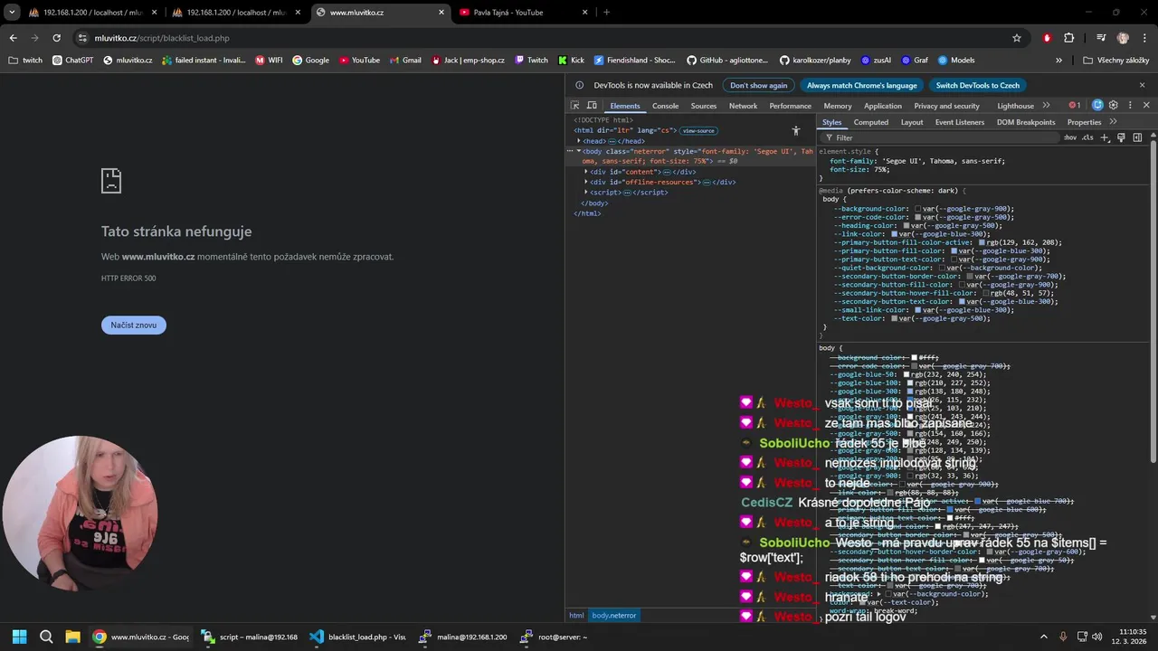Switch to the Sources panel
Screen dimensions: 1158x651
(704, 106)
